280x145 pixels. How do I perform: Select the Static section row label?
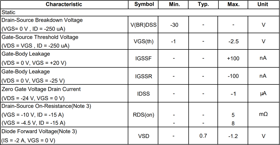pyautogui.click(x=9, y=12)
